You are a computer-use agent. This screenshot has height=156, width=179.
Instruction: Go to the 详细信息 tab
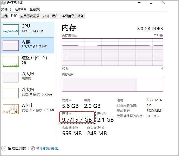[x=68, y=16]
